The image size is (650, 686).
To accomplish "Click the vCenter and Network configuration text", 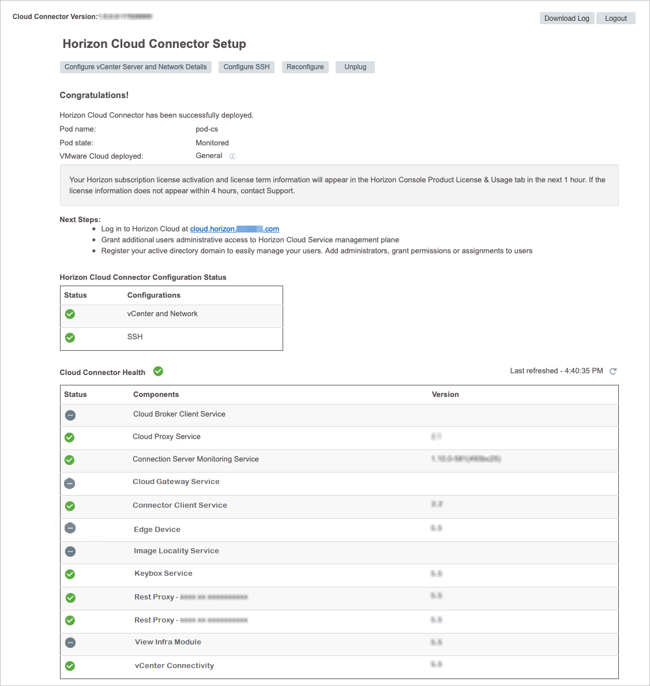I will pyautogui.click(x=162, y=314).
